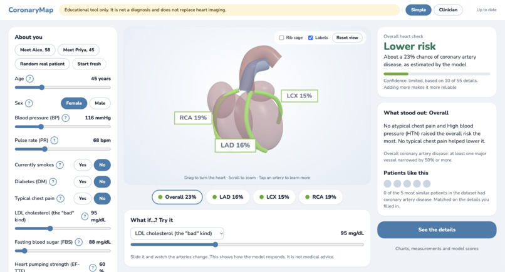Click the CoronaryMap logo

coord(31,10)
